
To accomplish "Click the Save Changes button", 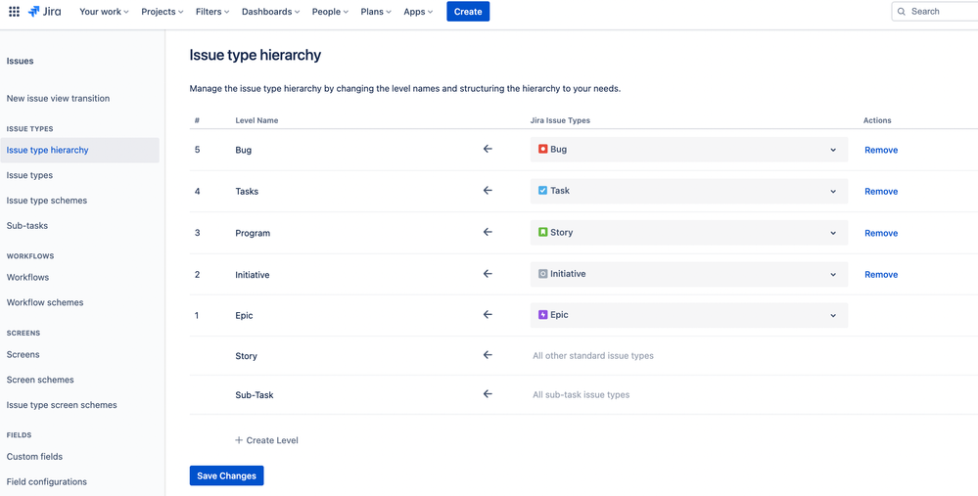I will [x=226, y=475].
